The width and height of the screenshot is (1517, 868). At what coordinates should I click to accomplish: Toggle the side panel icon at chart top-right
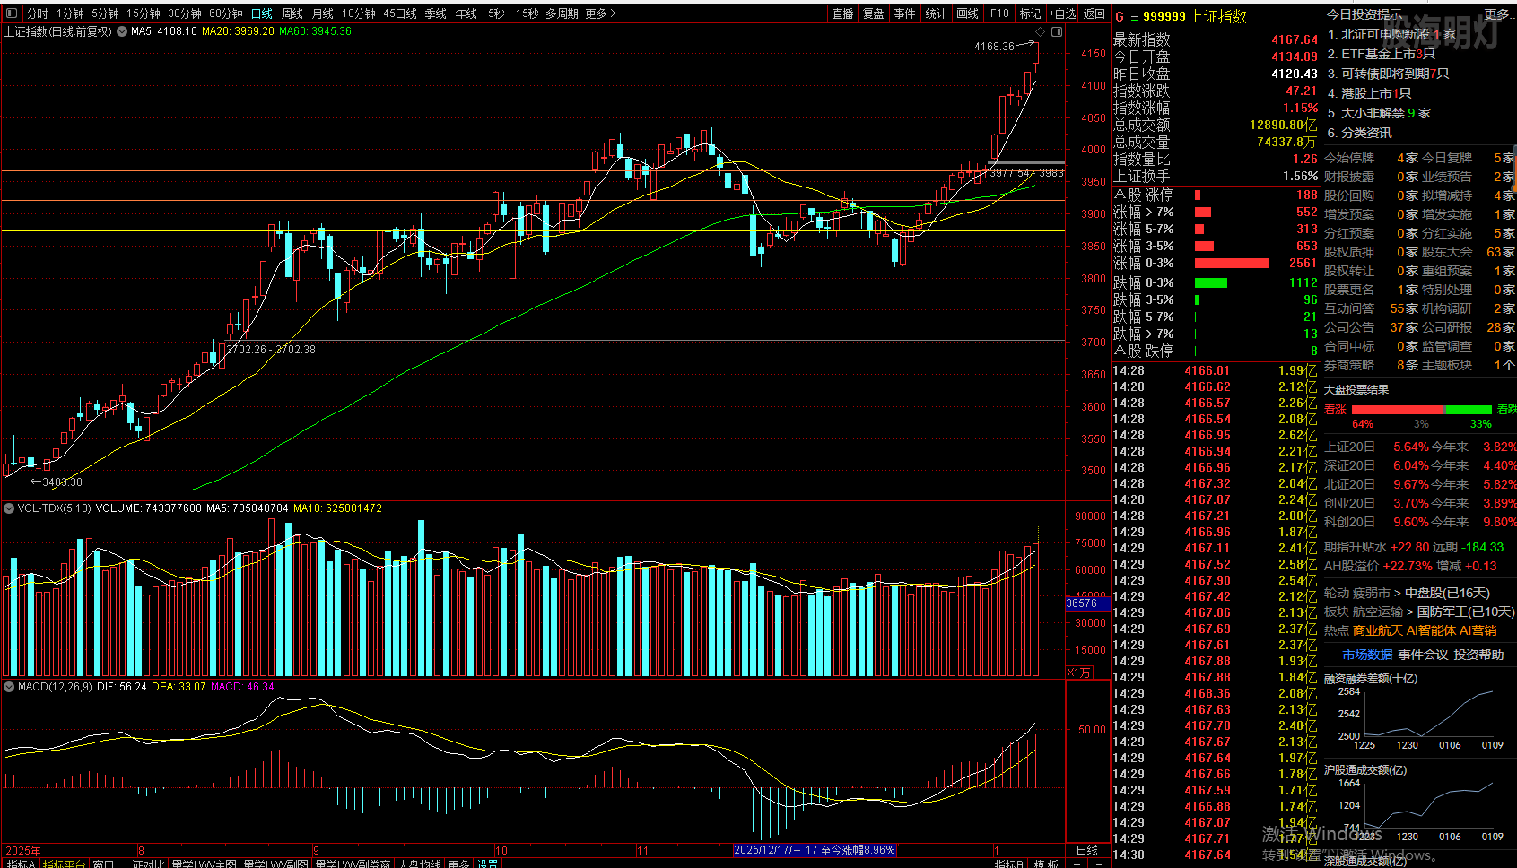coord(1057,32)
